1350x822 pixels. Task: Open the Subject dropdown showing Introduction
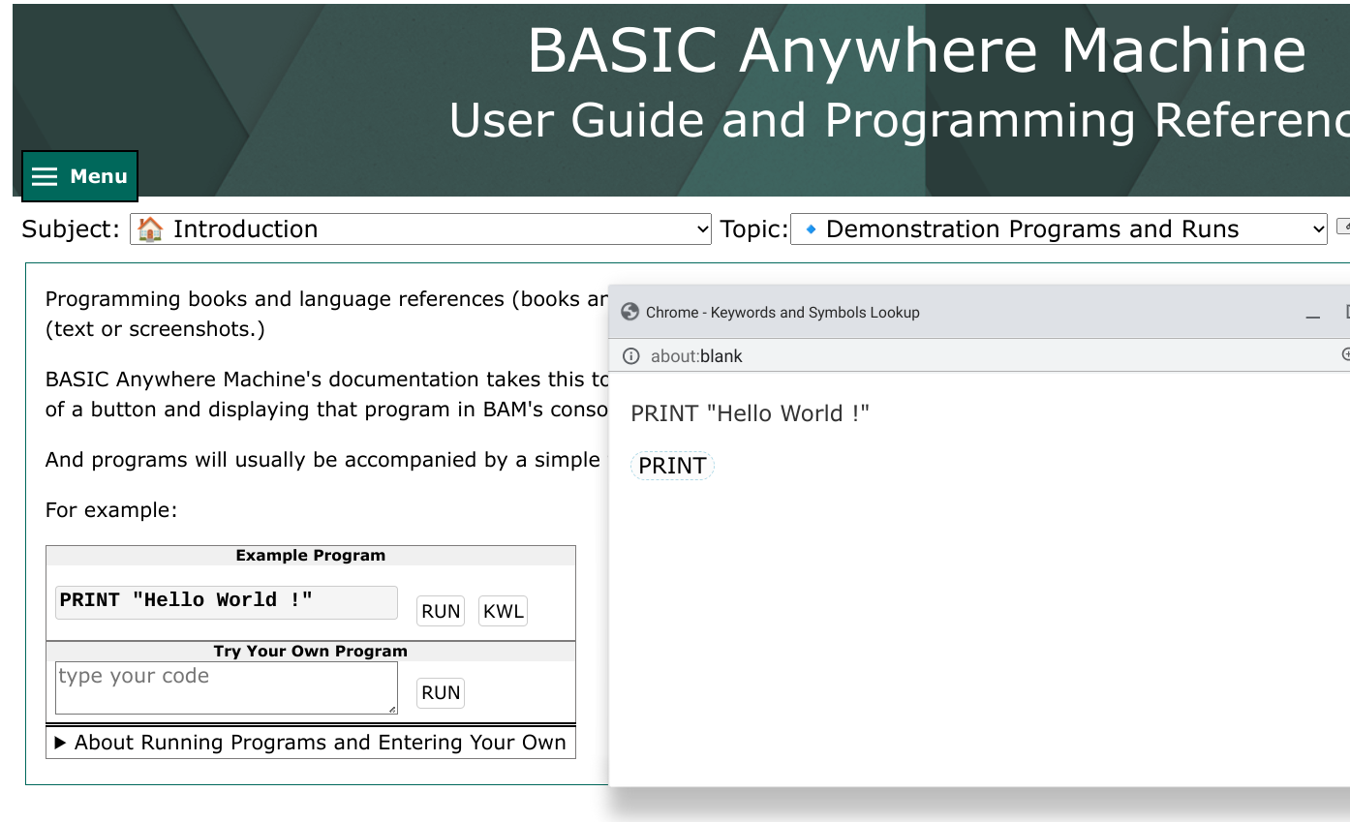tap(420, 229)
